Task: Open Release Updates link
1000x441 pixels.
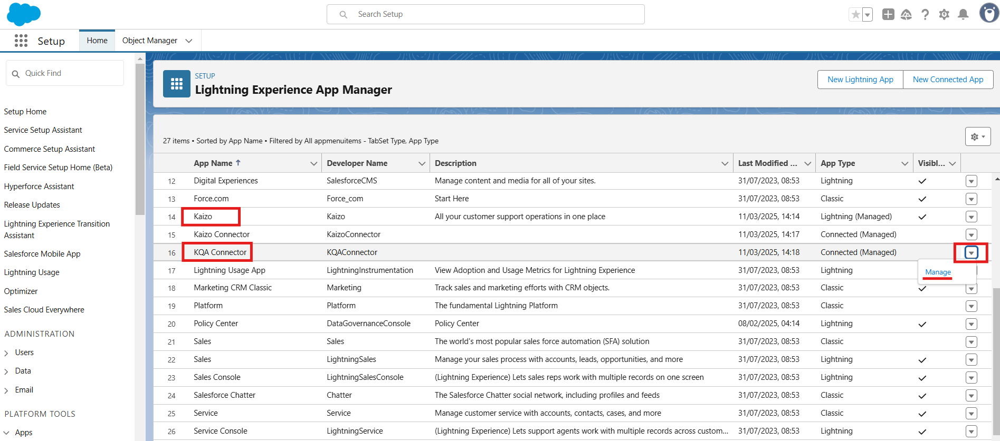Action: coord(32,204)
